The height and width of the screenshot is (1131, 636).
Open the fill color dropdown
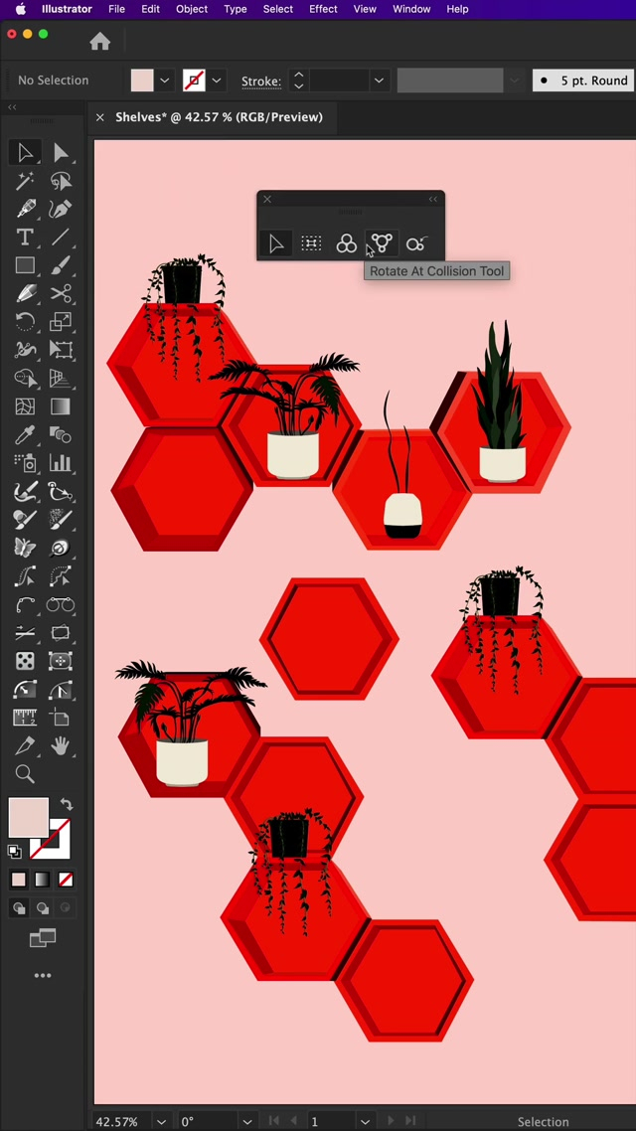pos(165,81)
